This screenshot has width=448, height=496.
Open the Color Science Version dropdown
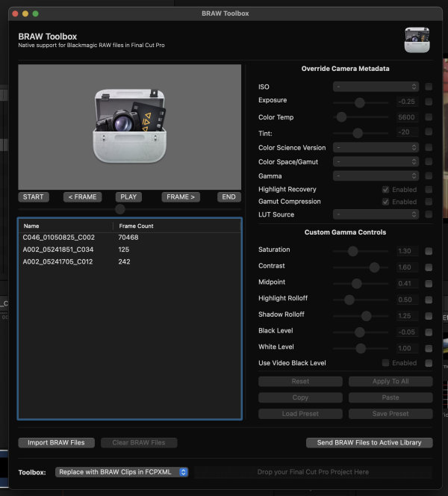(376, 147)
